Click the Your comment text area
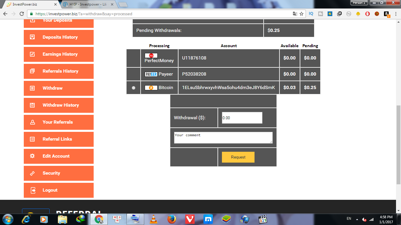 pos(223,138)
